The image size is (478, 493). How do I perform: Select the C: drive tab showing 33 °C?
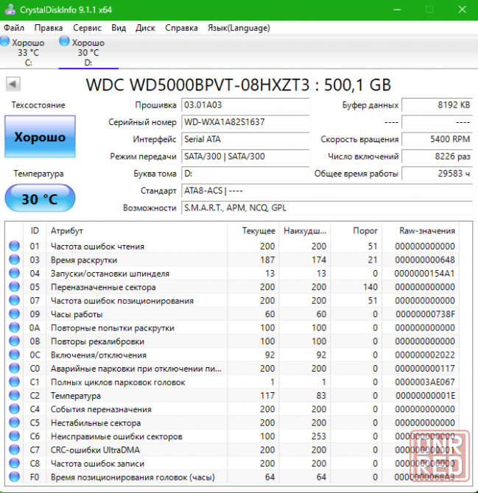coord(28,52)
